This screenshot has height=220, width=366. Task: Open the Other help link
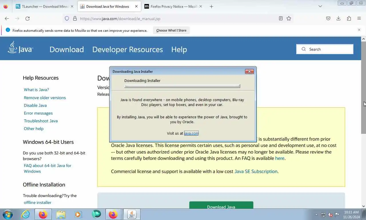(34, 129)
